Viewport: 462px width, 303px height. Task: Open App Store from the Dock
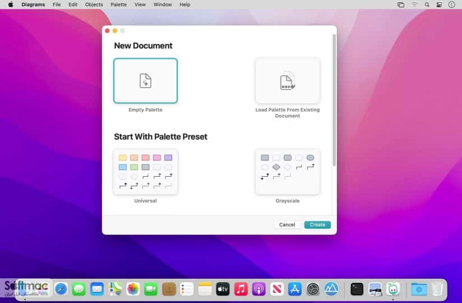(295, 289)
